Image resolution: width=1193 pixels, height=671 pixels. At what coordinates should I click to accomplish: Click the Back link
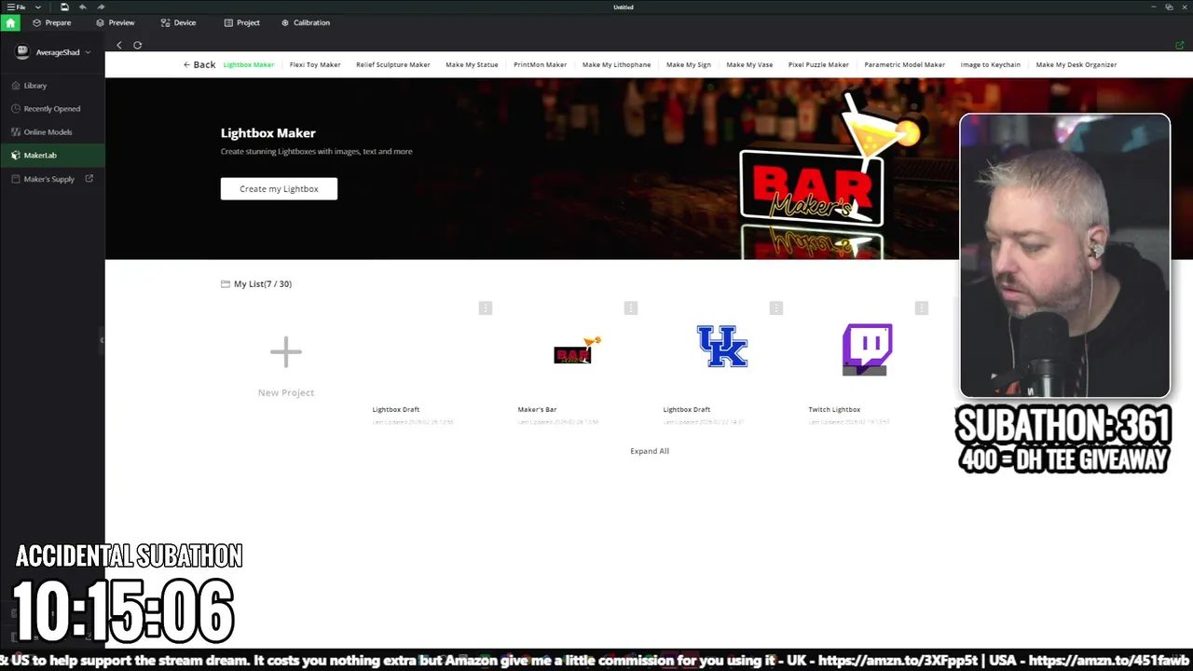(x=199, y=64)
